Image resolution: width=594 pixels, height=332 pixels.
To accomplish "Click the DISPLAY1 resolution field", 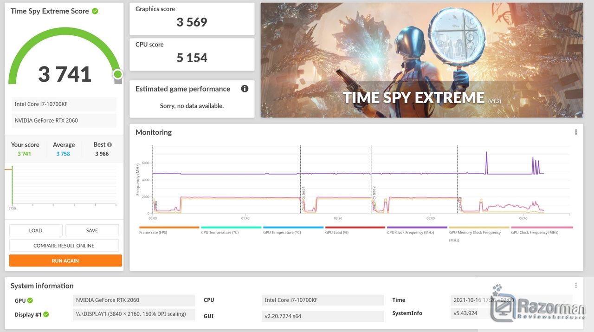I will coord(134,314).
